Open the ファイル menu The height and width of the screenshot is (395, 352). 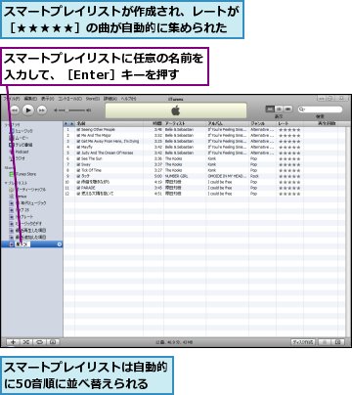[12, 99]
